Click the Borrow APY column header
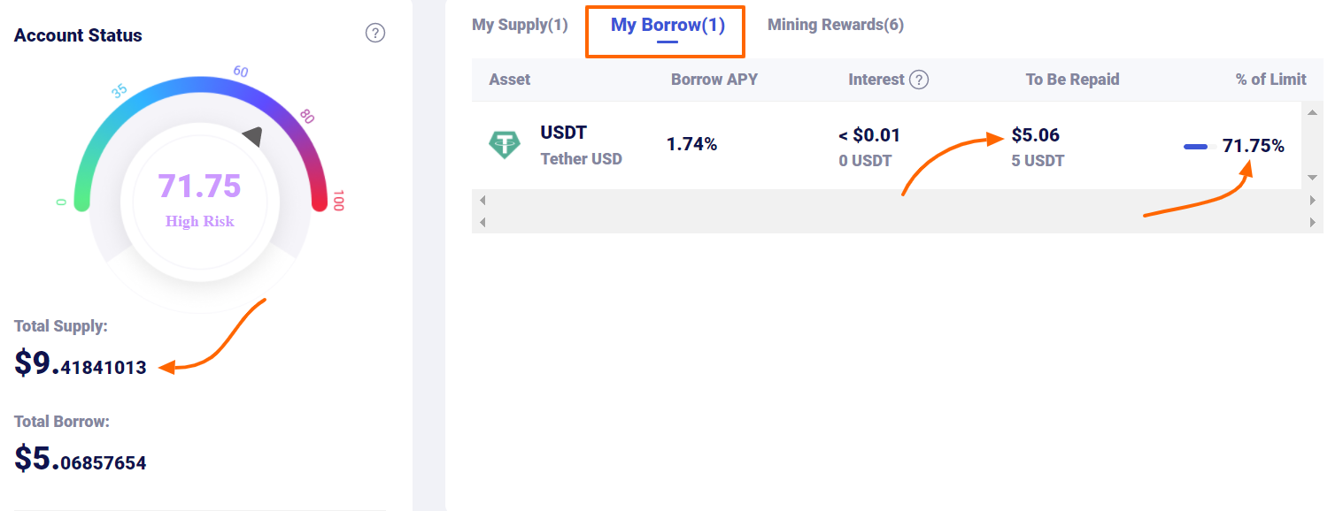This screenshot has width=1343, height=511. (x=714, y=80)
